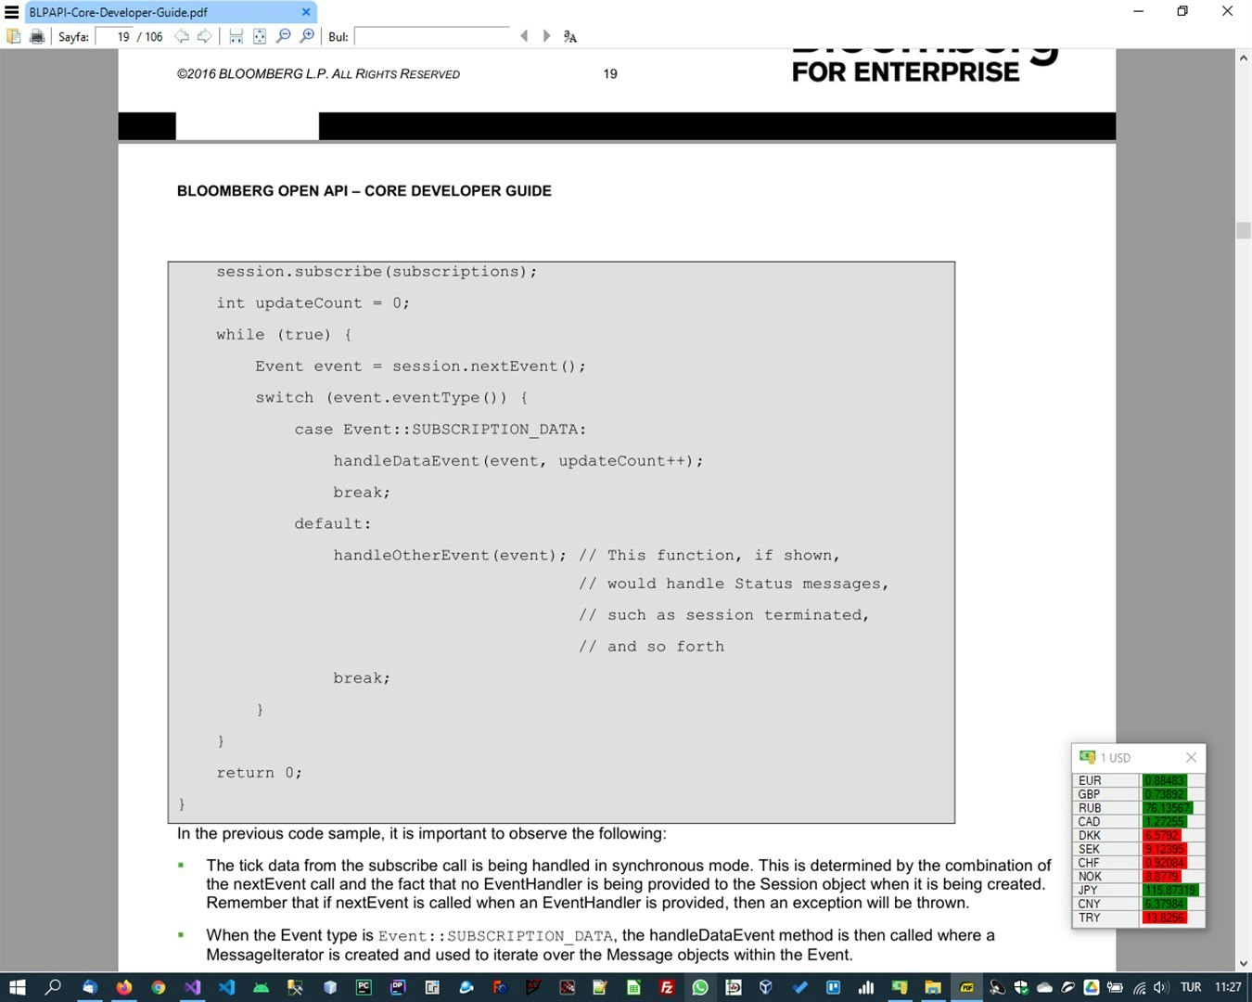Image resolution: width=1252 pixels, height=1002 pixels.
Task: Click the OneDrive cloud tray icon
Action: click(1044, 987)
